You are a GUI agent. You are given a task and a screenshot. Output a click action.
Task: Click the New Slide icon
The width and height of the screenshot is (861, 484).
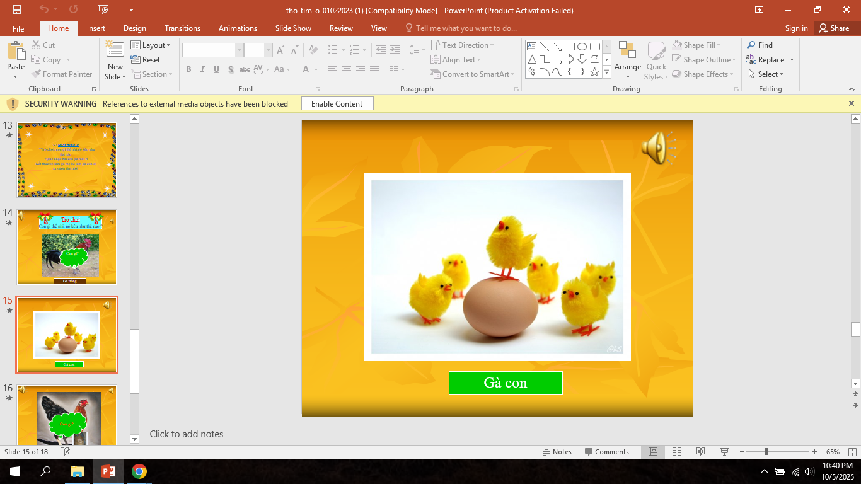tap(115, 52)
